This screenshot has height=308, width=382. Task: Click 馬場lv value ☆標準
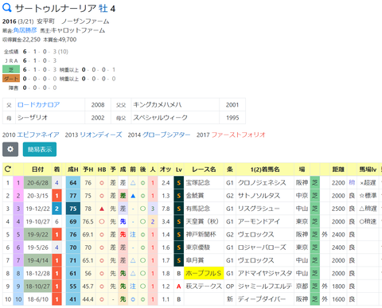pyautogui.click(x=368, y=196)
